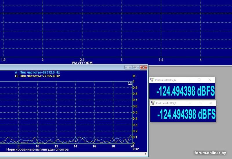Click the WAVEFORM label under the top graph

pos(82,63)
